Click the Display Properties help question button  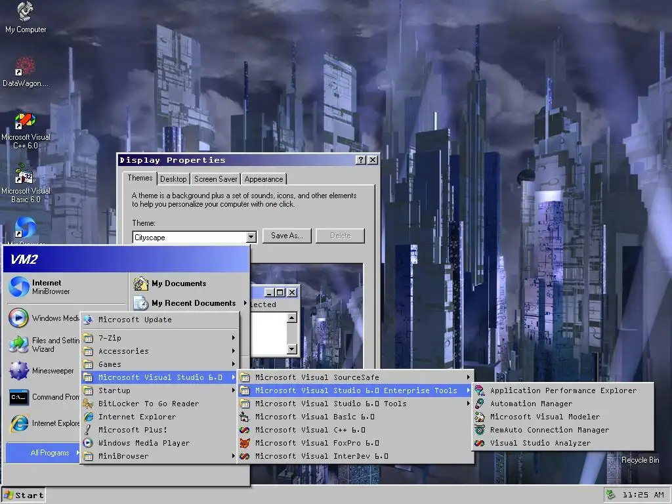click(361, 160)
